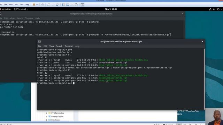Select Functions in the tree
This screenshot has height=125, width=223.
click(55, 120)
